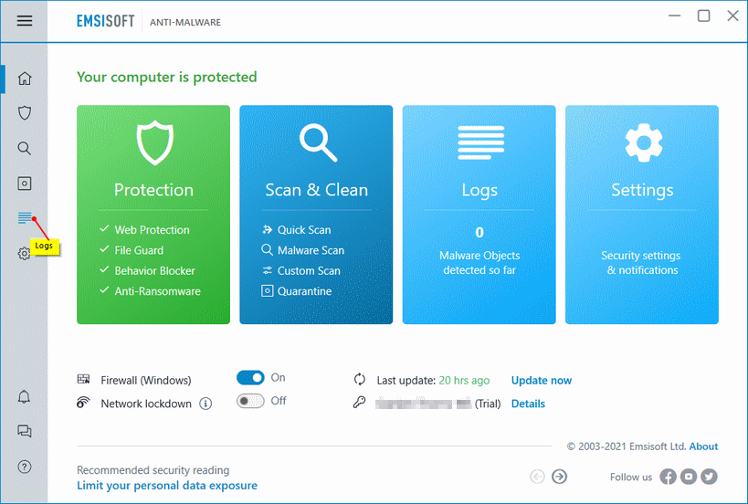This screenshot has height=504, width=748.
Task: Click the lines icon on the Logs tile
Action: [480, 142]
